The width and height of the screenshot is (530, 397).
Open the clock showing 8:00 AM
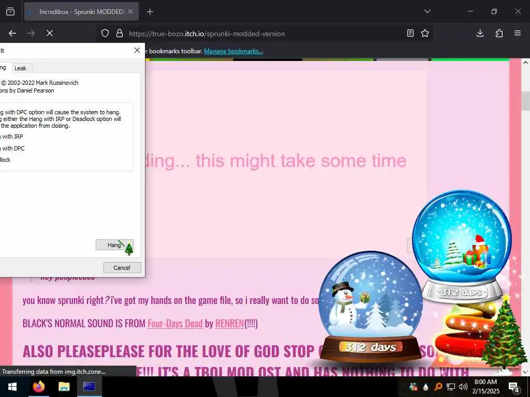click(x=485, y=387)
